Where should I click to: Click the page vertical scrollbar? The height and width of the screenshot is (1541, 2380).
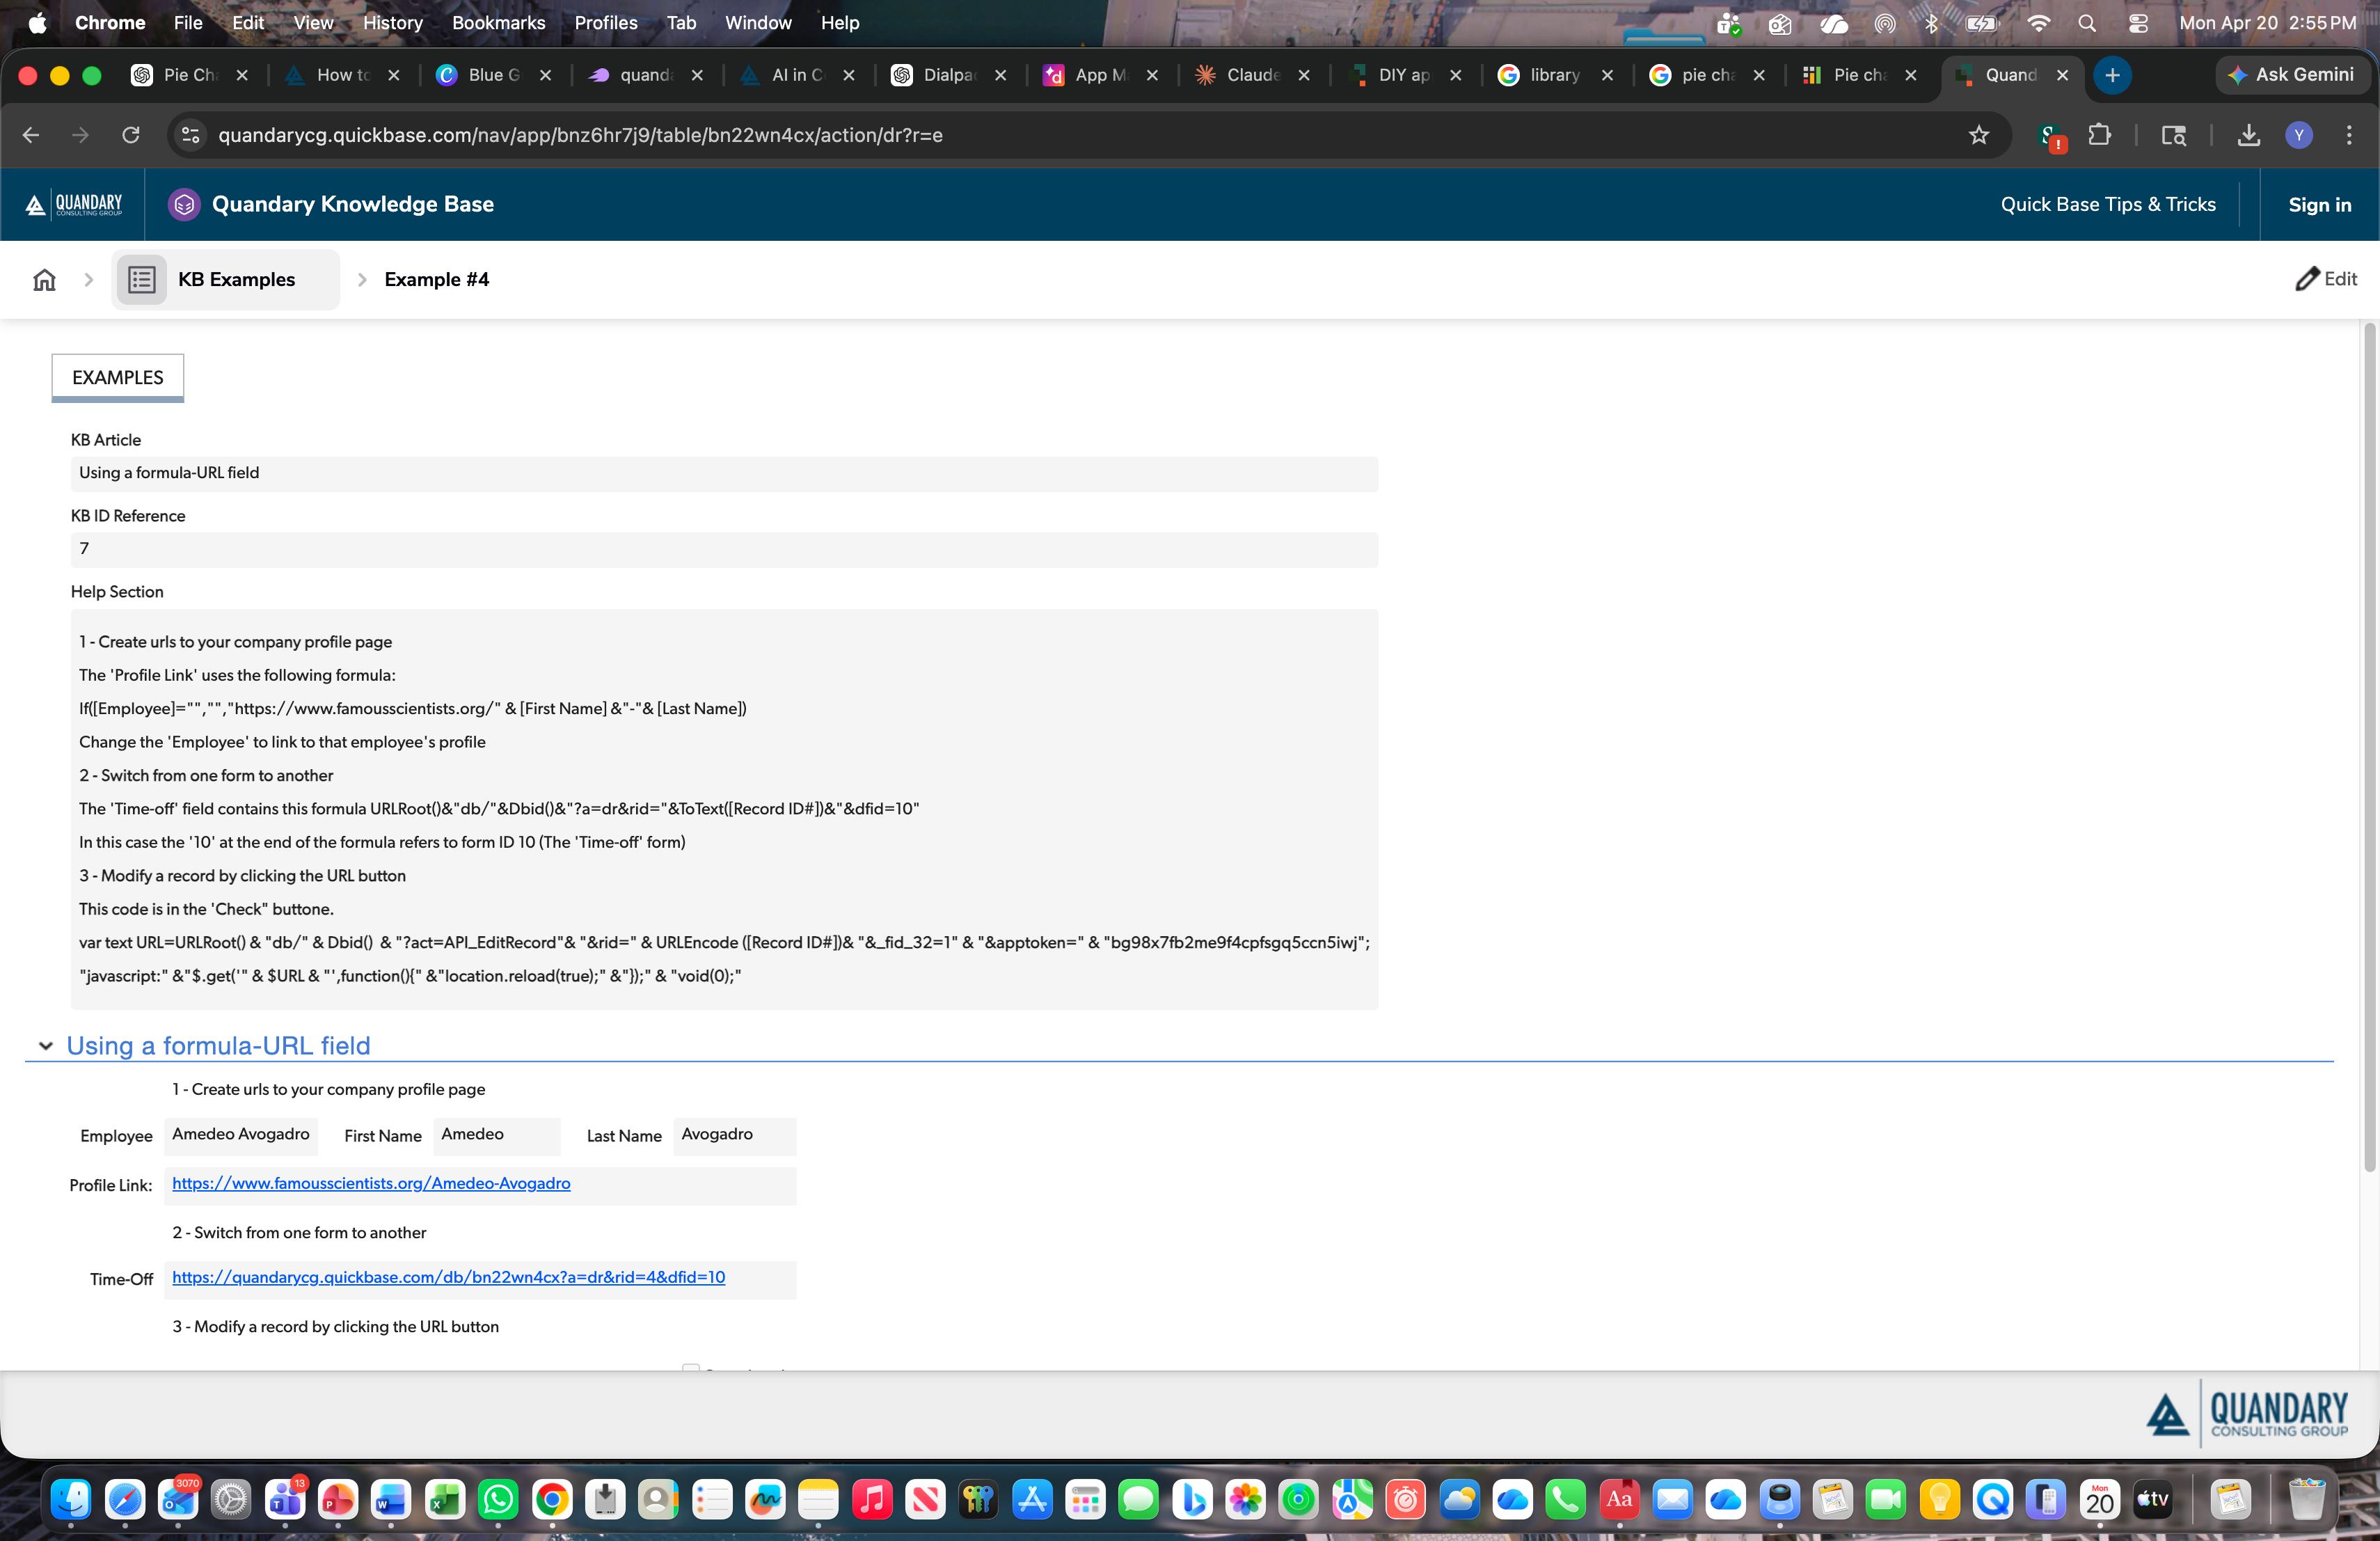coord(2369,747)
